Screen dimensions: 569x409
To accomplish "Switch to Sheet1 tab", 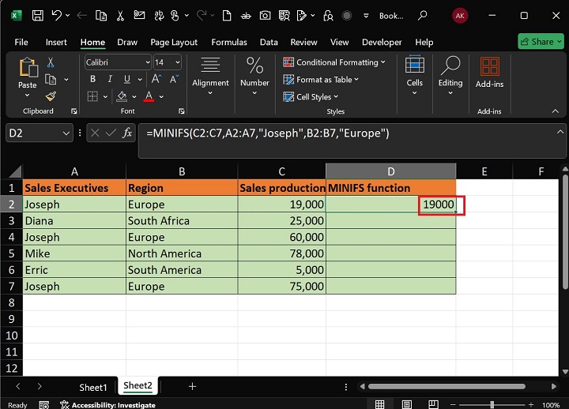I will pyautogui.click(x=92, y=387).
